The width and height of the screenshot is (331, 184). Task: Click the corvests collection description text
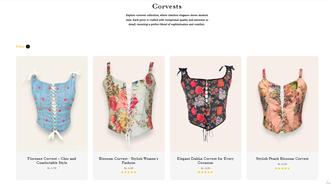(167, 20)
